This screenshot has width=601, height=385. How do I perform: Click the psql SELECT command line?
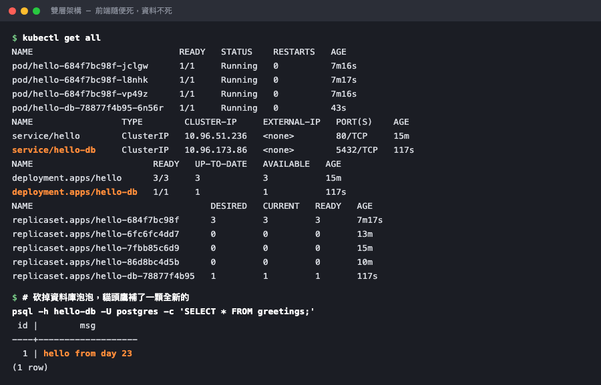pos(164,312)
